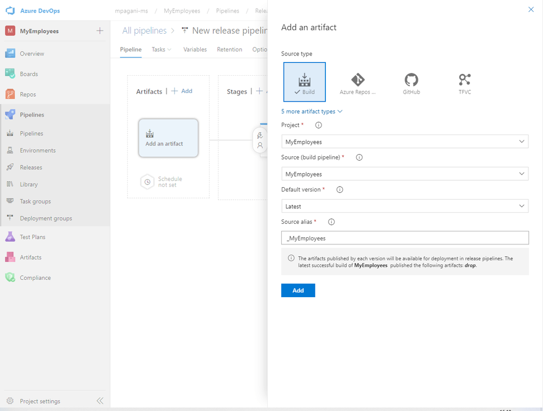This screenshot has width=543, height=411.
Task: Click the Schedule not set clock icon
Action: 147,182
